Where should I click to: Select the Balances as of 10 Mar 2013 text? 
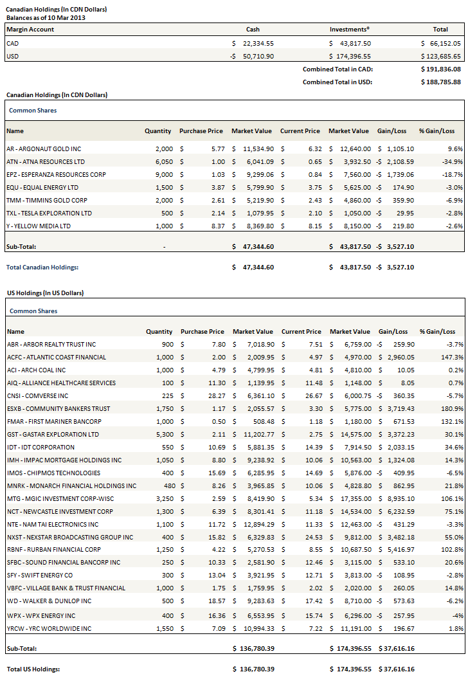pyautogui.click(x=46, y=17)
